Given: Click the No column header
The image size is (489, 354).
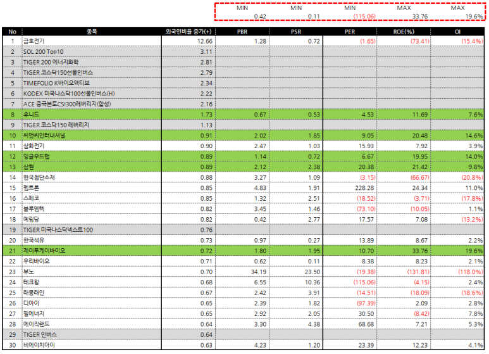Looking at the screenshot, I should pos(13,32).
